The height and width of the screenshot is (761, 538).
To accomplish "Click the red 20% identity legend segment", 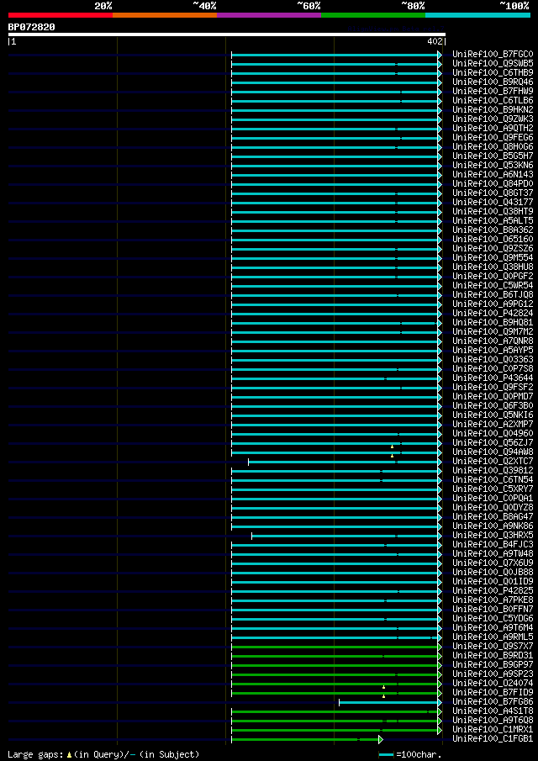I will (x=61, y=15).
